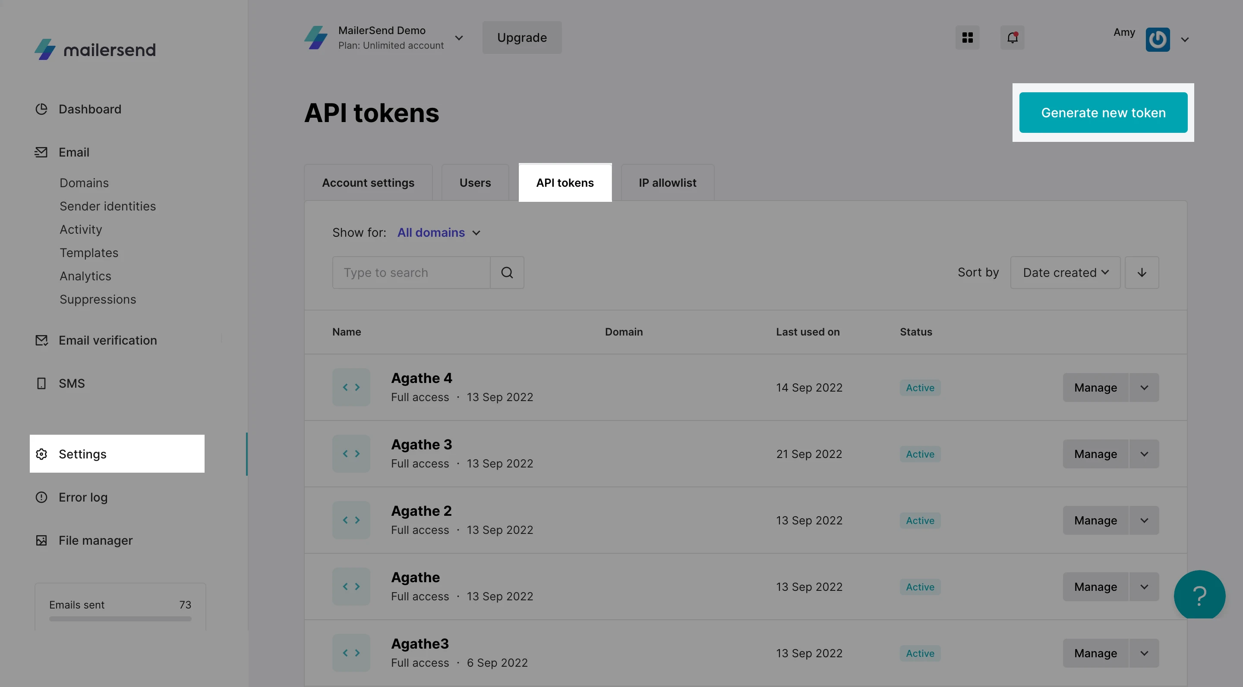Expand Manage options arrow for Agathe 3
The width and height of the screenshot is (1243, 687).
[1144, 454]
